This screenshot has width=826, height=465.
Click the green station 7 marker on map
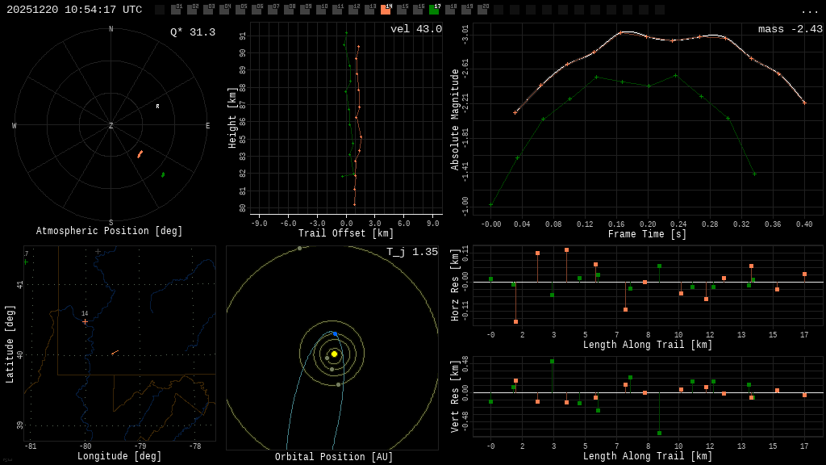coord(26,262)
